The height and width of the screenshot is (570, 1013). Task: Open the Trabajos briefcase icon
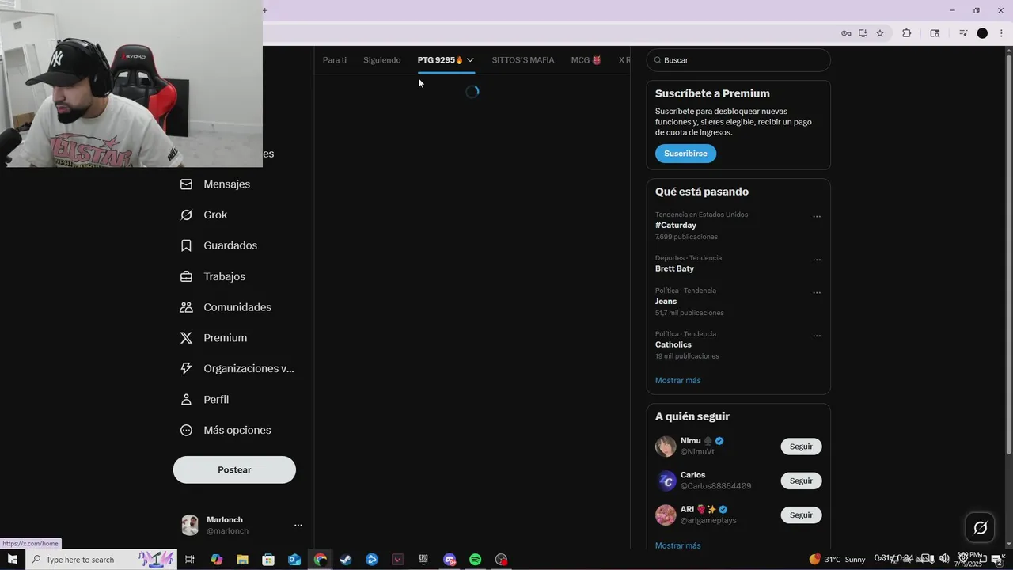pyautogui.click(x=186, y=276)
